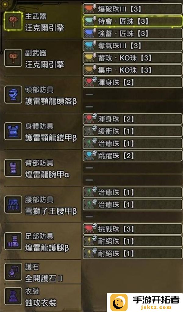The width and height of the screenshot is (183, 312).
Task: Select the 爆破珠III【3】 decoration slot
Action: pyautogui.click(x=133, y=9)
